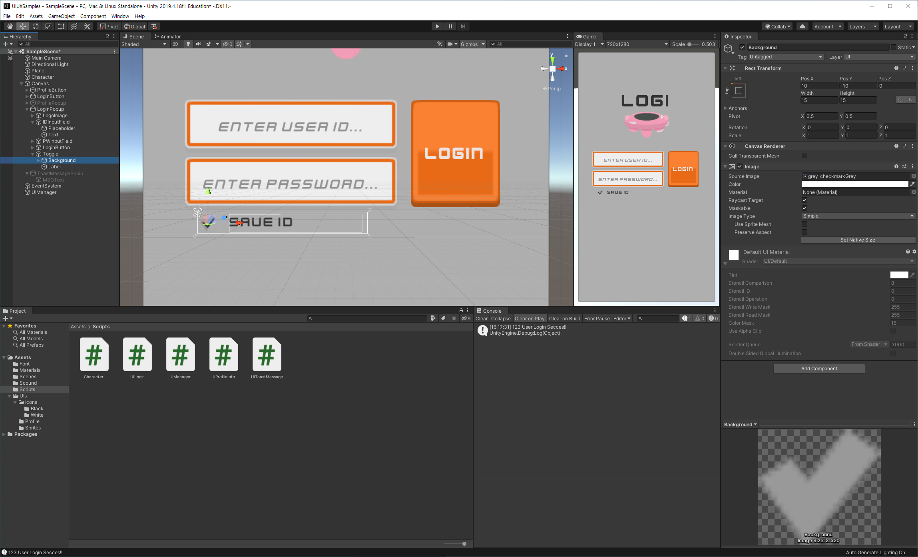Image resolution: width=918 pixels, height=557 pixels.
Task: Toggle 2D scene view mode
Action: pyautogui.click(x=175, y=44)
